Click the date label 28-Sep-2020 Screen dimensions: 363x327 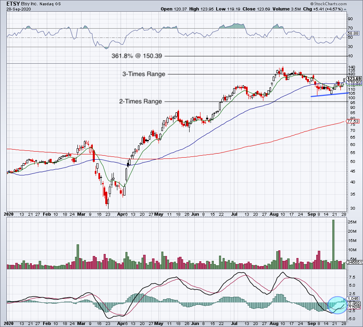click(19, 9)
